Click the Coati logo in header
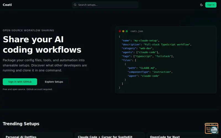Viewport: 221px width, 138px height. [7, 5]
